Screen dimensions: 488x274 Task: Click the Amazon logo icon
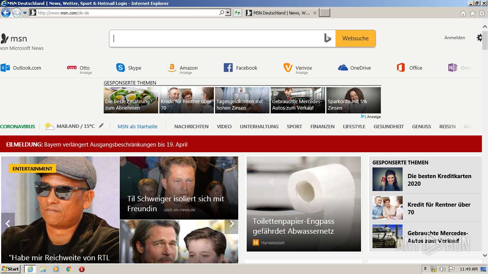172,68
